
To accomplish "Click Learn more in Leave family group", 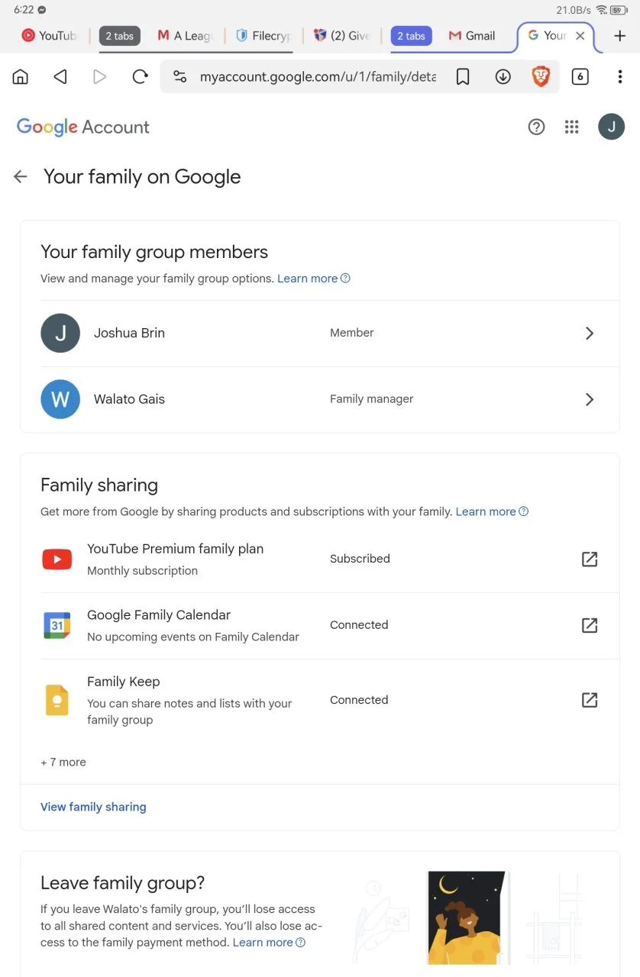I will [x=269, y=943].
